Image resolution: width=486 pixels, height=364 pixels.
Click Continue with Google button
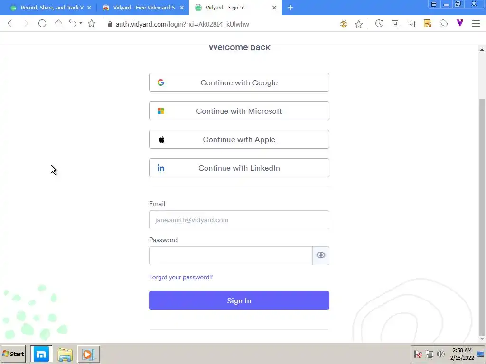tap(239, 82)
